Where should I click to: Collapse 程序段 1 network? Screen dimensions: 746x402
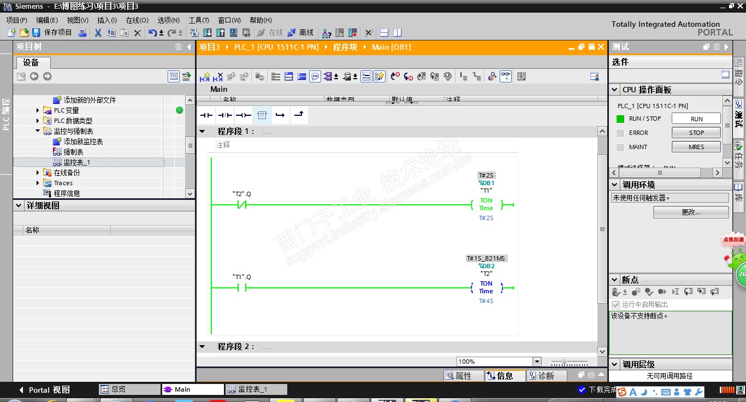pyautogui.click(x=203, y=132)
